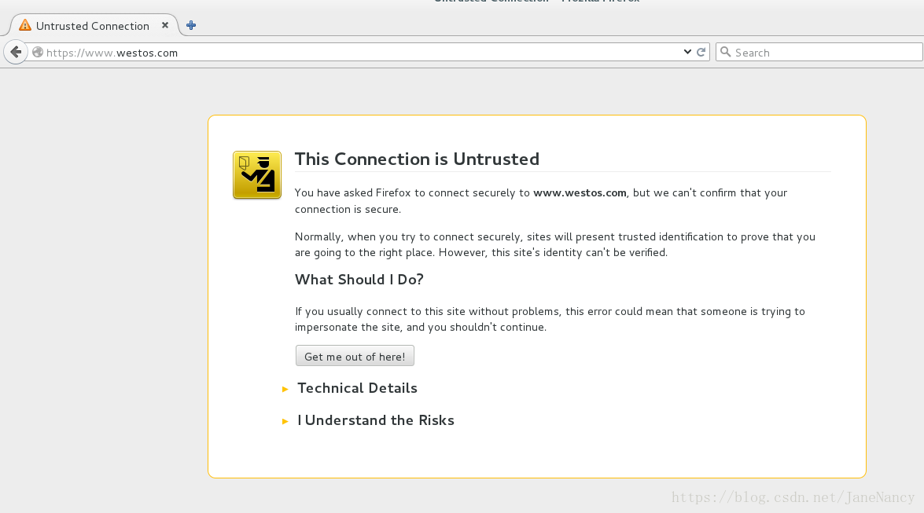Click the bold www.westos.com text in message

(x=580, y=192)
